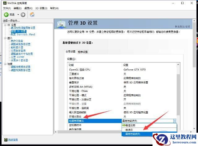198x146 pixels.
Task: Choose 自适应 from the dropdown list
Action: (149, 130)
